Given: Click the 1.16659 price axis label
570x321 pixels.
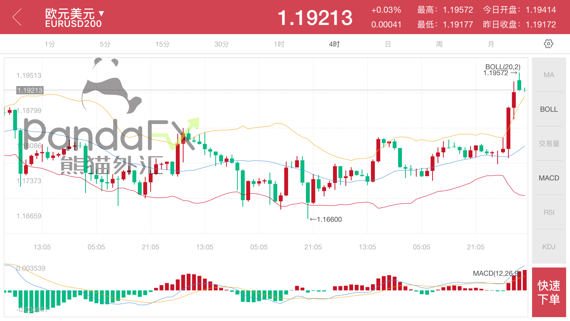Looking at the screenshot, I should (x=29, y=216).
